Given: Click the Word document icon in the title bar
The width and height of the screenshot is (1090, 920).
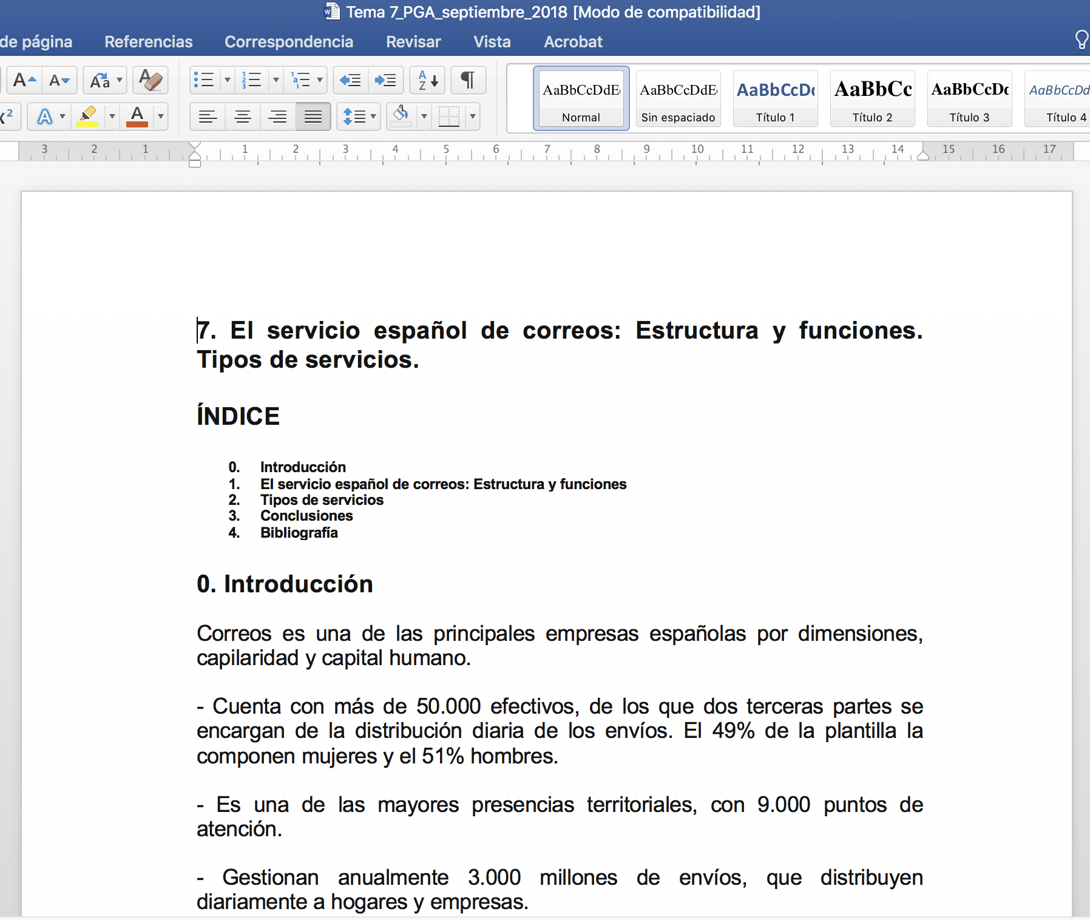Looking at the screenshot, I should [332, 12].
